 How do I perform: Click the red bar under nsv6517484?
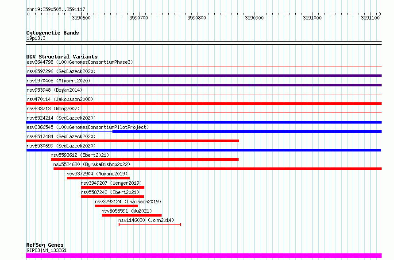[x=132, y=141]
